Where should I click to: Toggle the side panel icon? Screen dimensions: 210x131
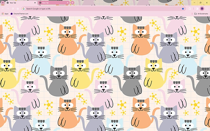tap(197, 9)
